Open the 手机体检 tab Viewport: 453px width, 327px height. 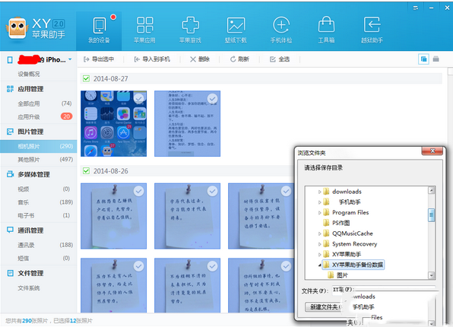click(281, 31)
